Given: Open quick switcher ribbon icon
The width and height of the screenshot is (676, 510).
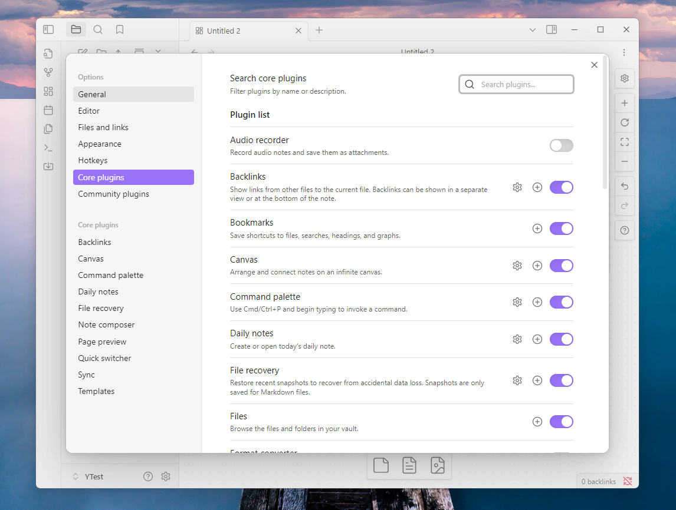Looking at the screenshot, I should pos(48,54).
